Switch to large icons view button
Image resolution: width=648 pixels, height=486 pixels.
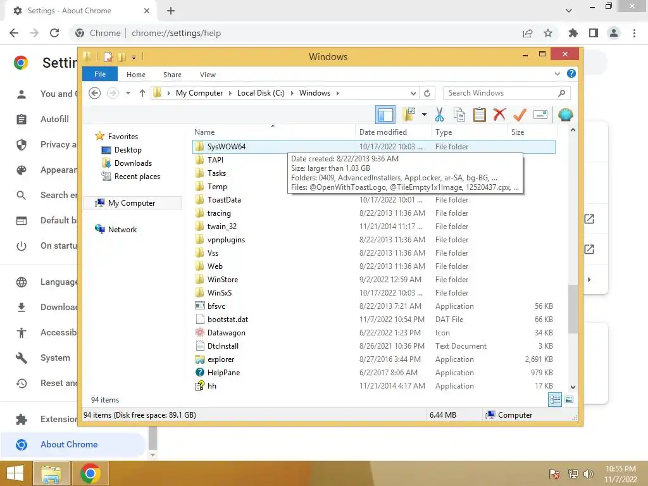[569, 400]
